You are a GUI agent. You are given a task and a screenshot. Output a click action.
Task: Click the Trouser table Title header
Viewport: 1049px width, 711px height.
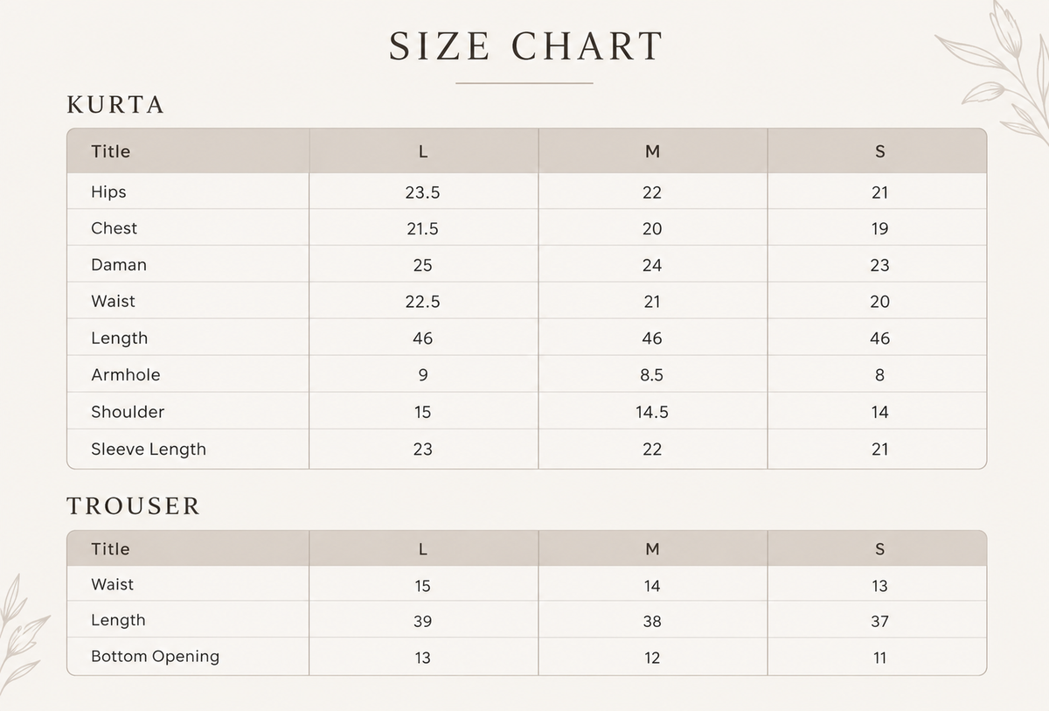(110, 549)
